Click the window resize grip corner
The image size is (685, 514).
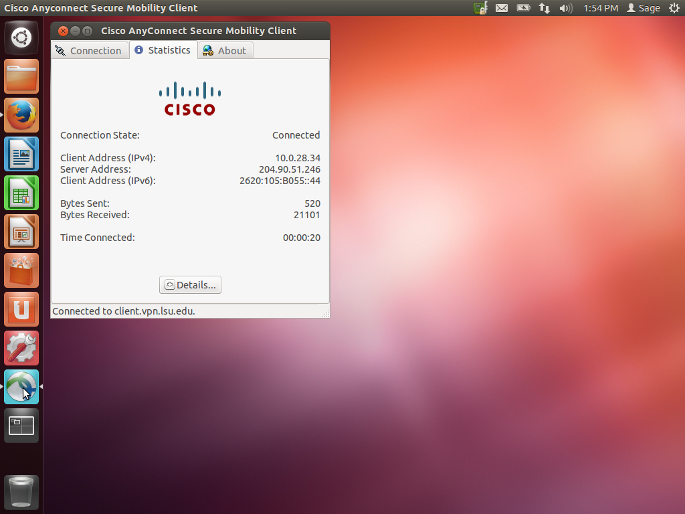pyautogui.click(x=326, y=313)
